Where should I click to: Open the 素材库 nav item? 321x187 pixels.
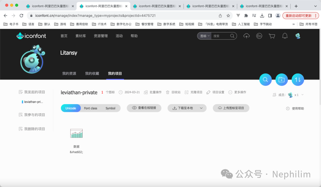coord(81,36)
